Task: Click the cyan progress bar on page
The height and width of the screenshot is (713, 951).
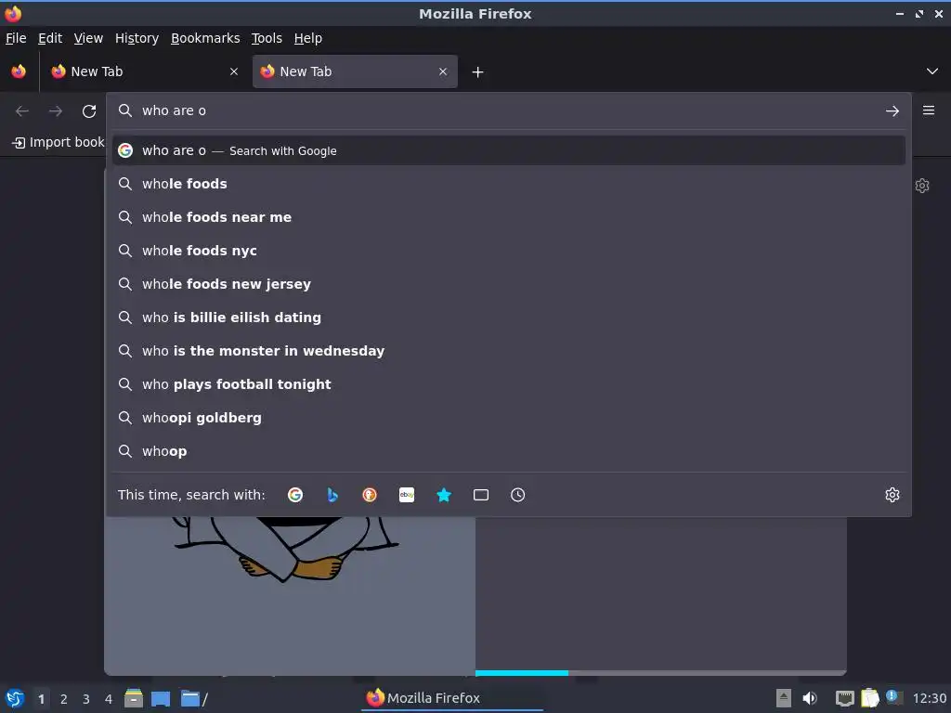Action: [522, 672]
